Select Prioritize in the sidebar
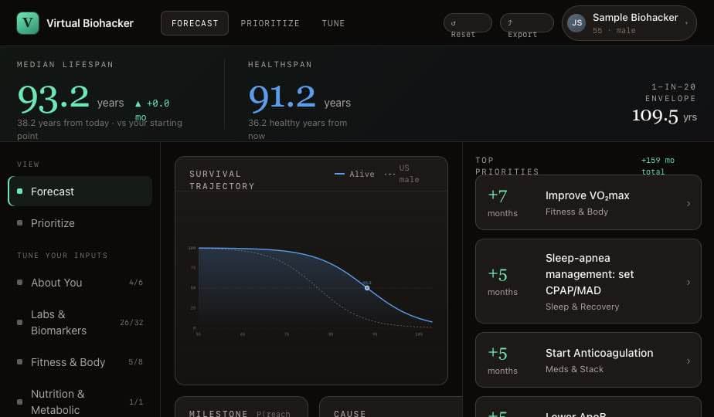Image resolution: width=714 pixels, height=417 pixels. [x=80, y=223]
